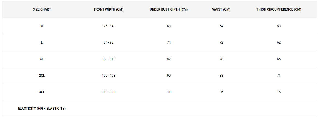Click the SIZE CHART header cell
This screenshot has width=319, height=118.
pos(42,9)
